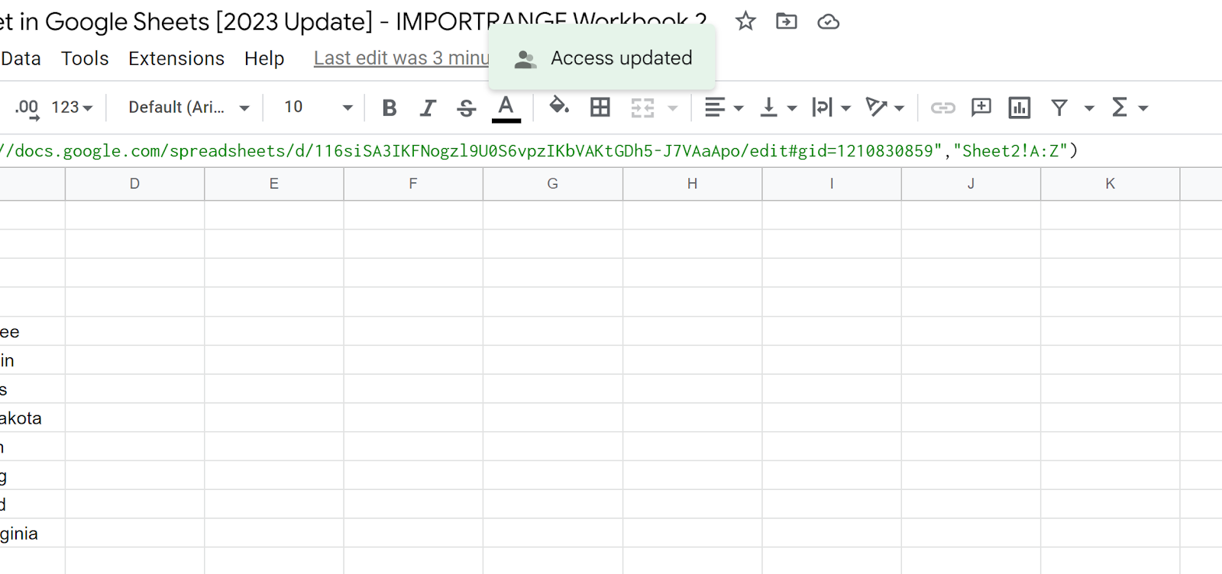Select column H header
The image size is (1222, 574).
pos(692,183)
